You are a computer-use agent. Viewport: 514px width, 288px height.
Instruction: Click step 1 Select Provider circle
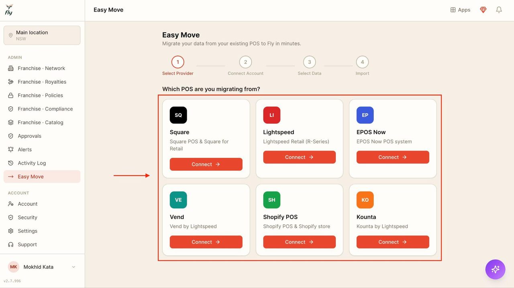point(178,62)
